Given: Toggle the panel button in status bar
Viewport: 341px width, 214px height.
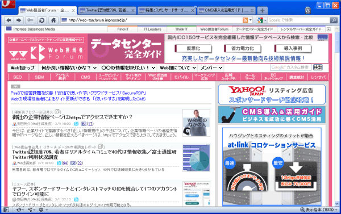Looking at the screenshot, I should click(6, 209).
